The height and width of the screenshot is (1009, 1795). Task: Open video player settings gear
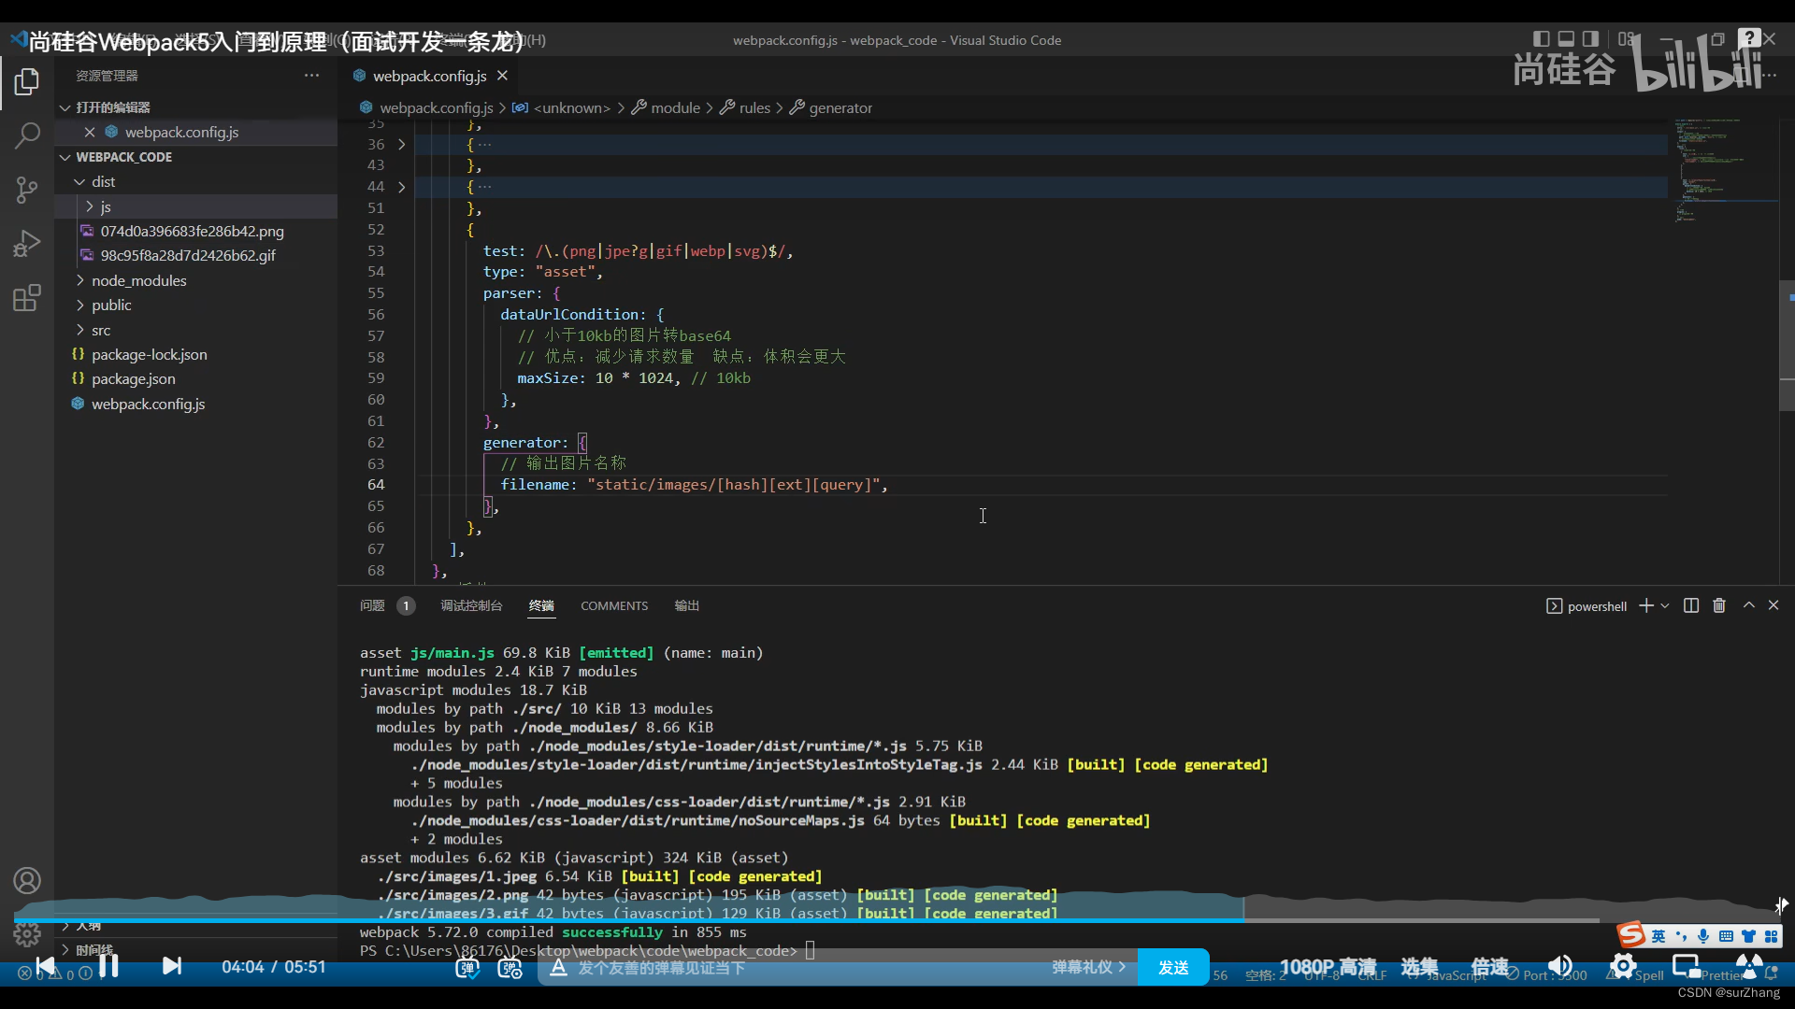pyautogui.click(x=1623, y=966)
